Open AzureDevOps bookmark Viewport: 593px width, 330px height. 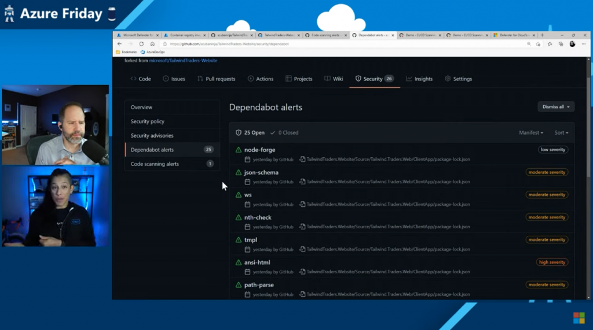click(153, 52)
